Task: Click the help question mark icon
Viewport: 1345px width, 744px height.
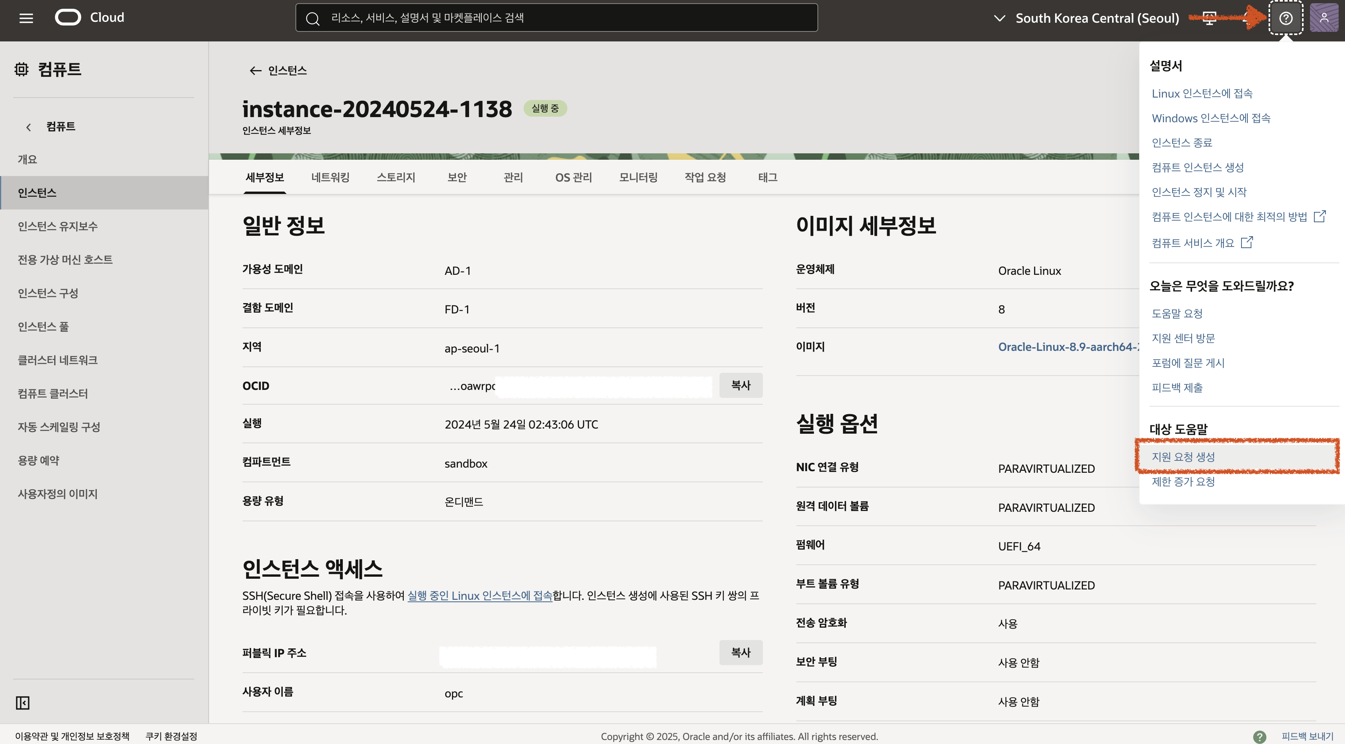Action: (1286, 18)
